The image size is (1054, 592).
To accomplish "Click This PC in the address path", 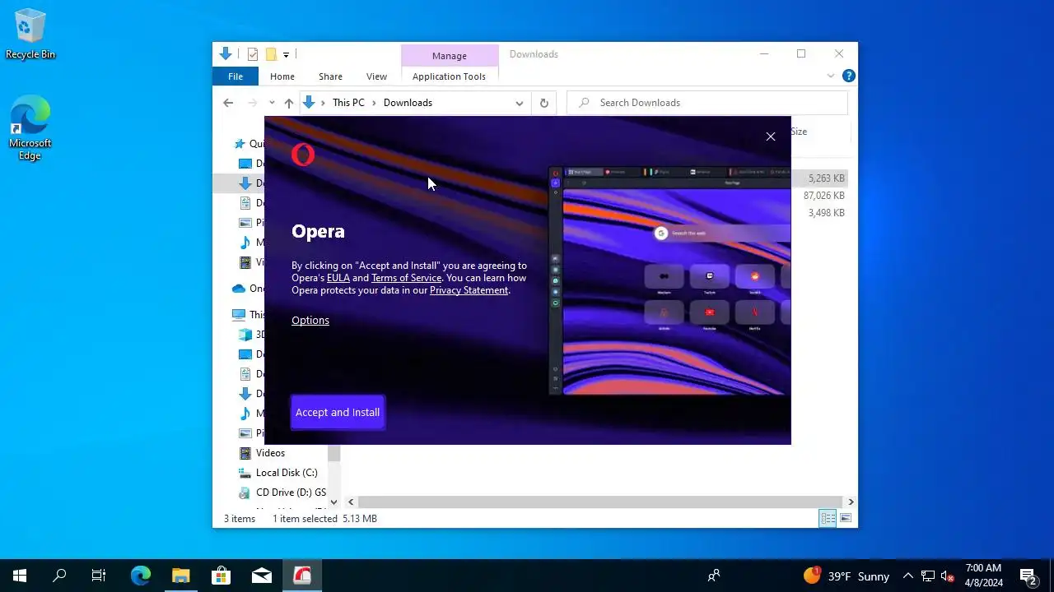I will click(348, 103).
